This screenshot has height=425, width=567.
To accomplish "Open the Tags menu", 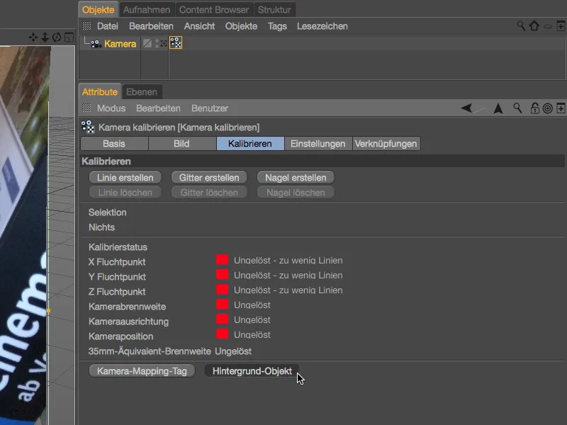I will tap(277, 26).
